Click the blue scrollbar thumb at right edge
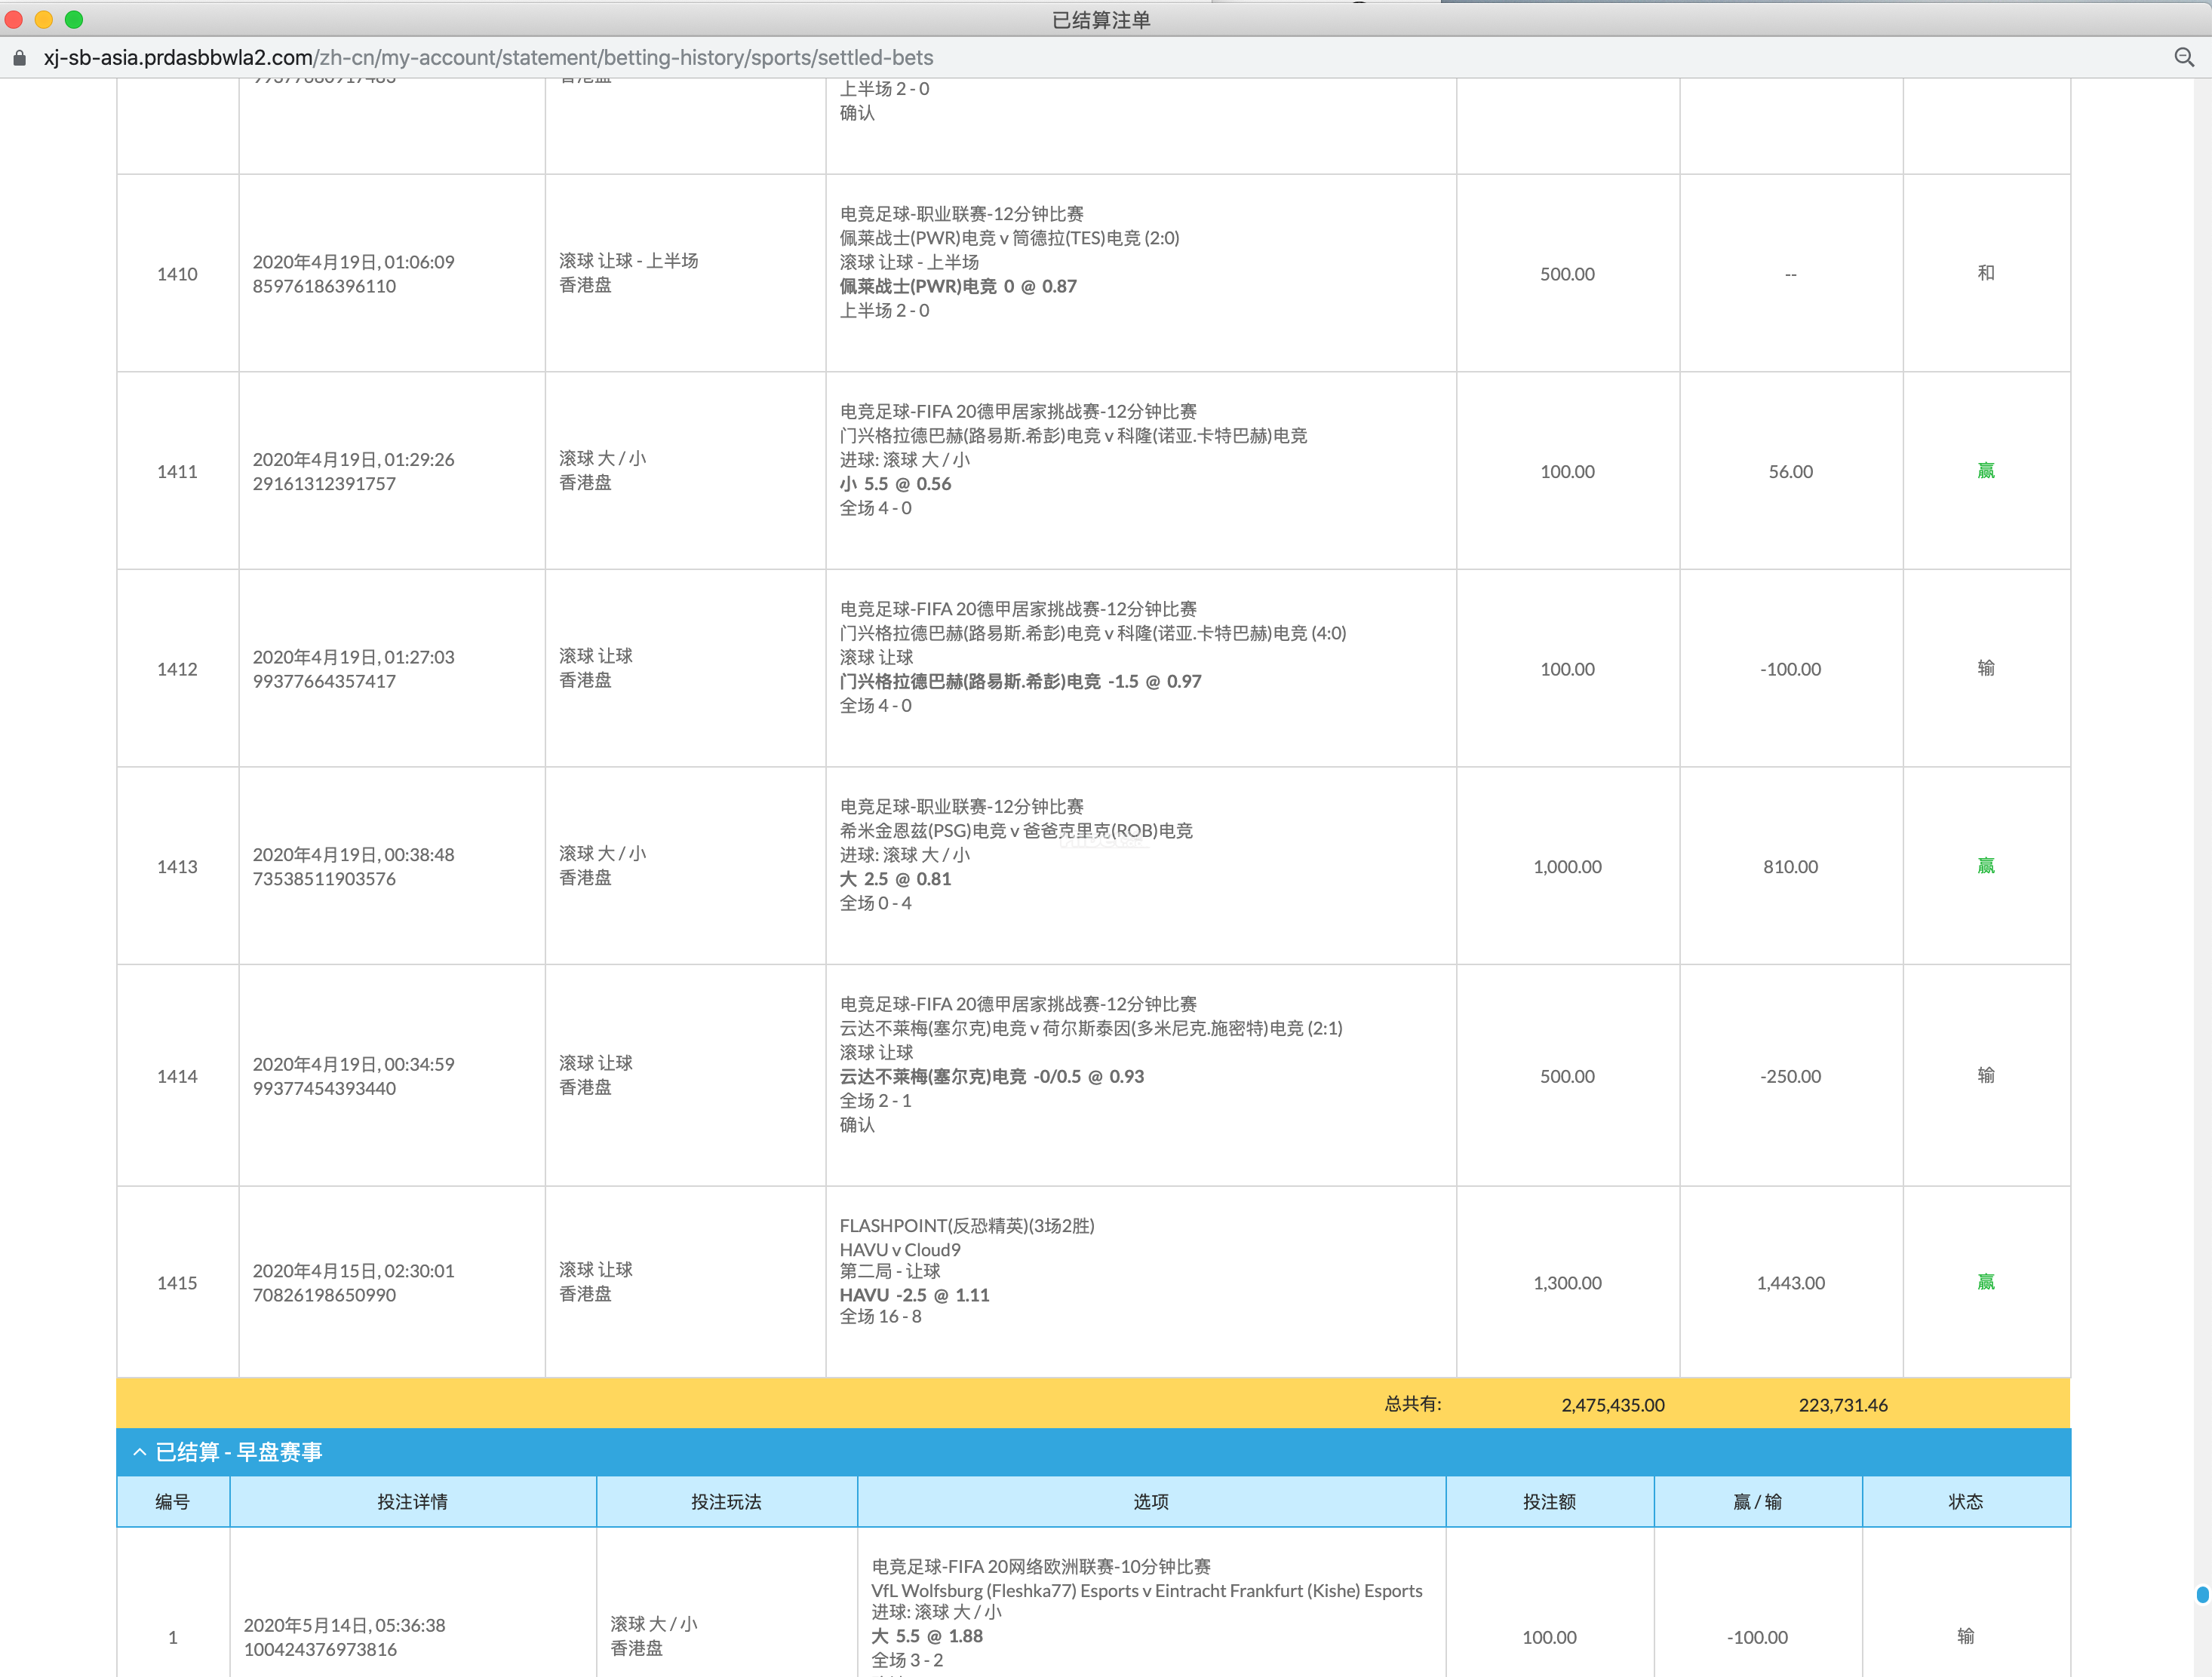The image size is (2212, 1677). click(x=2202, y=1594)
